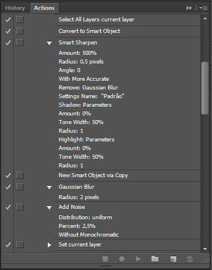Collapse panel with double-arrow icon
The width and height of the screenshot is (212, 270).
pyautogui.click(x=189, y=8)
